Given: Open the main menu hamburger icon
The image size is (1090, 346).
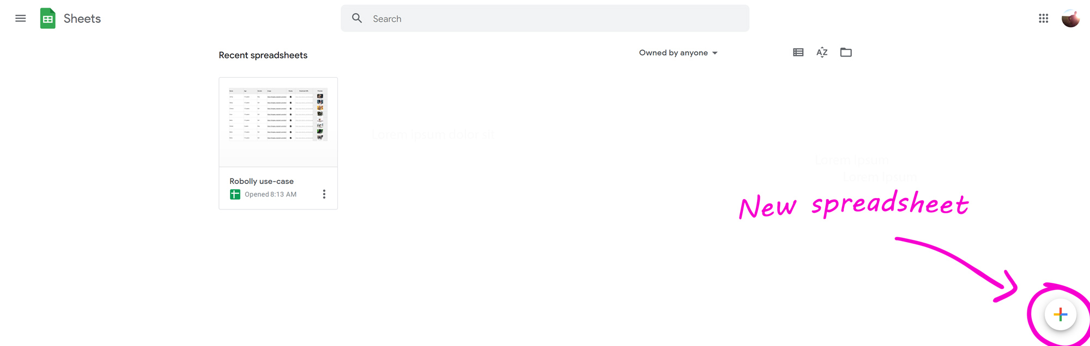Looking at the screenshot, I should point(20,18).
